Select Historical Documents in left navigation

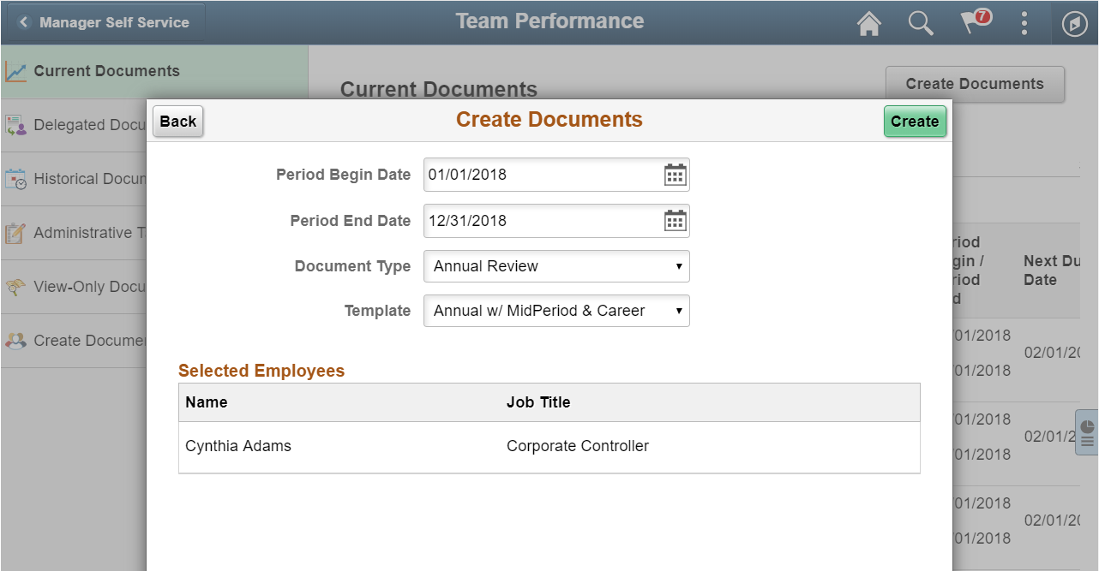(x=74, y=180)
